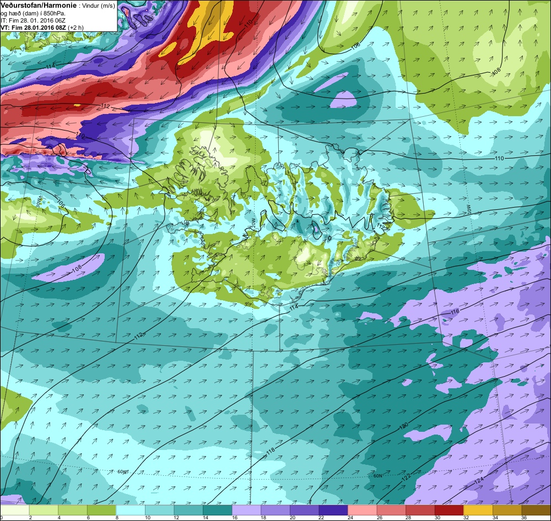The image size is (551, 521).
Task: Click the 112 contour label over eastern Iceland
Action: click(381, 226)
